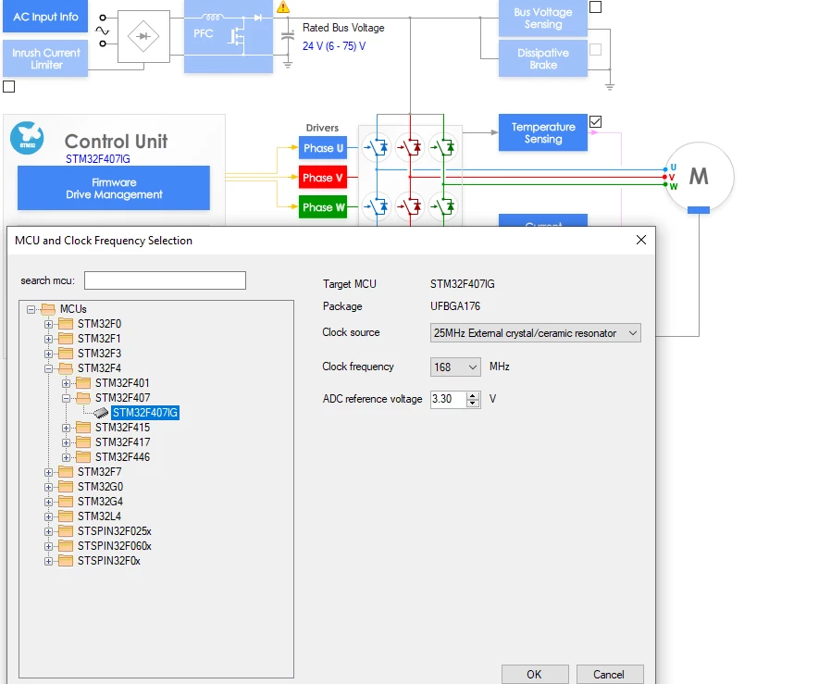
Task: Click the bridge rectifier diode icon
Action: pos(143,37)
